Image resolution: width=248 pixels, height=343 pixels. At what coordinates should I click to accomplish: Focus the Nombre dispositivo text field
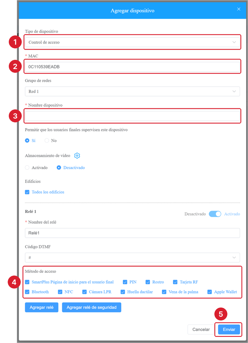(x=132, y=116)
